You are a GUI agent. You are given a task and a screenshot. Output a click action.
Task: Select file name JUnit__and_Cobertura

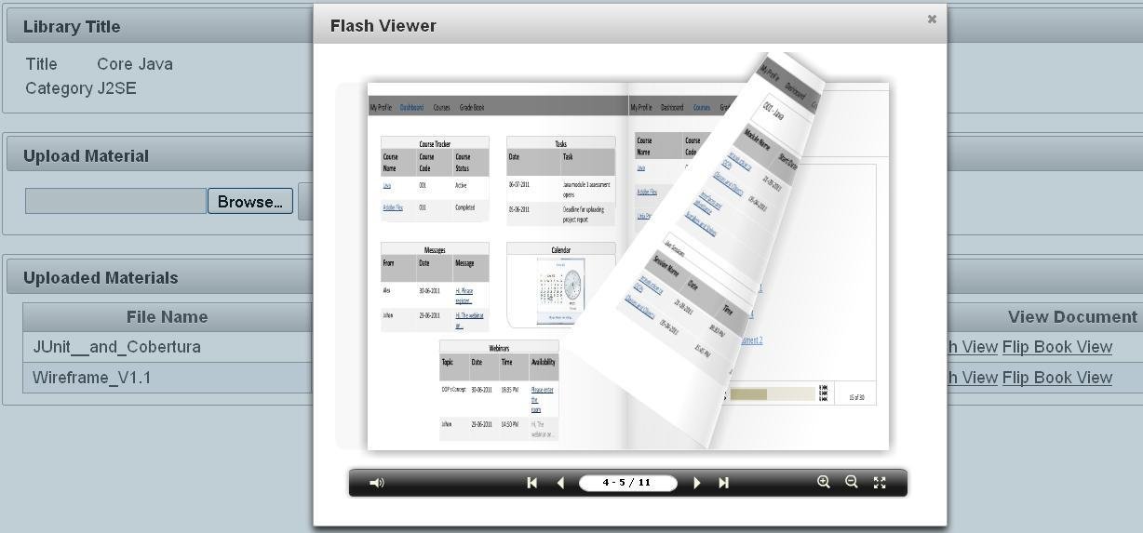(x=116, y=347)
